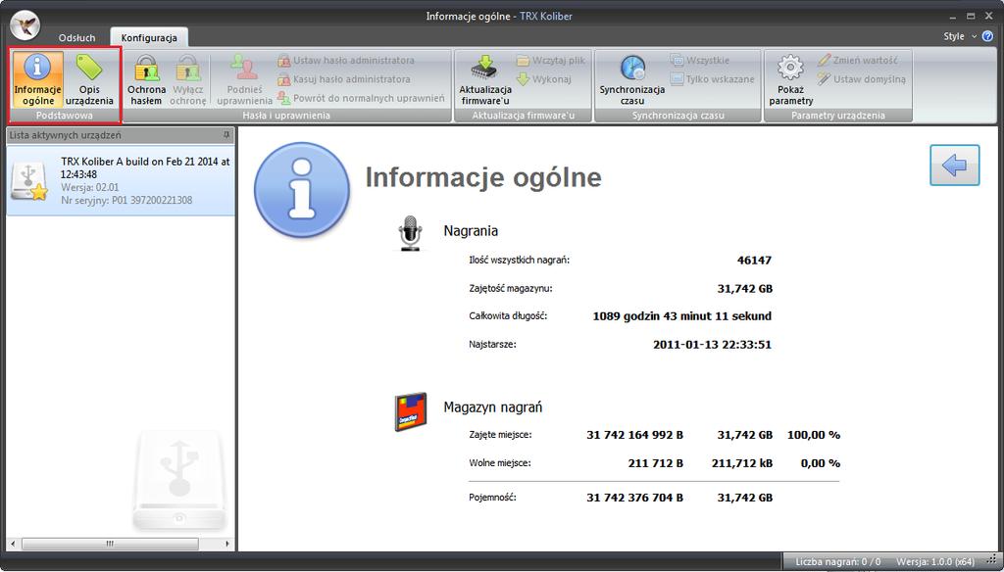This screenshot has width=1004, height=572.
Task: Click total length 1089 godzin value
Action: 682,316
